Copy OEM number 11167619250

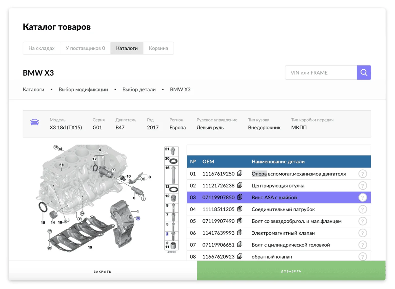point(240,173)
